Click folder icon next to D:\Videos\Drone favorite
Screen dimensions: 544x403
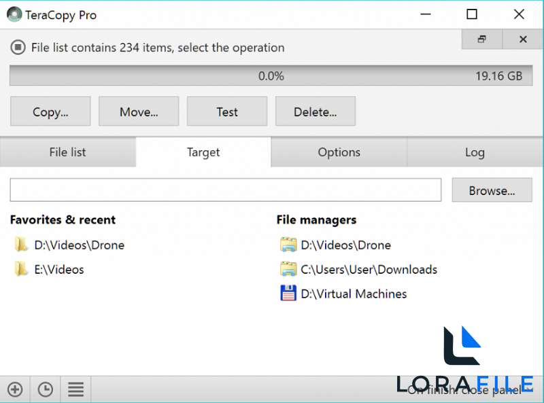pyautogui.click(x=21, y=245)
